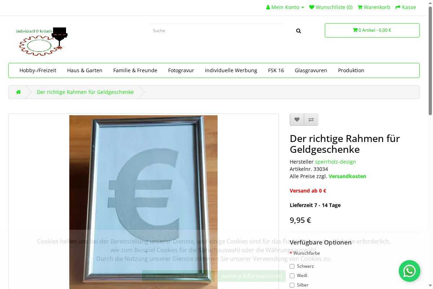Go to home via breadcrumb house icon

[x=18, y=92]
